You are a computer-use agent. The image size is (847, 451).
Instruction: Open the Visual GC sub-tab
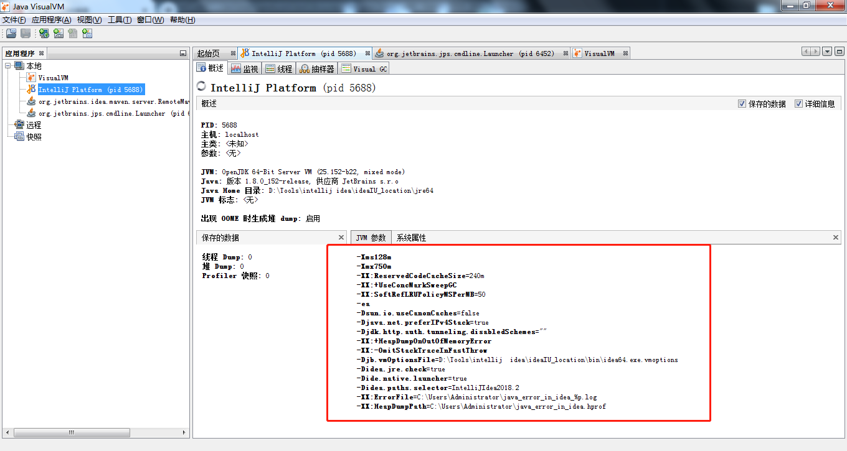(x=364, y=68)
